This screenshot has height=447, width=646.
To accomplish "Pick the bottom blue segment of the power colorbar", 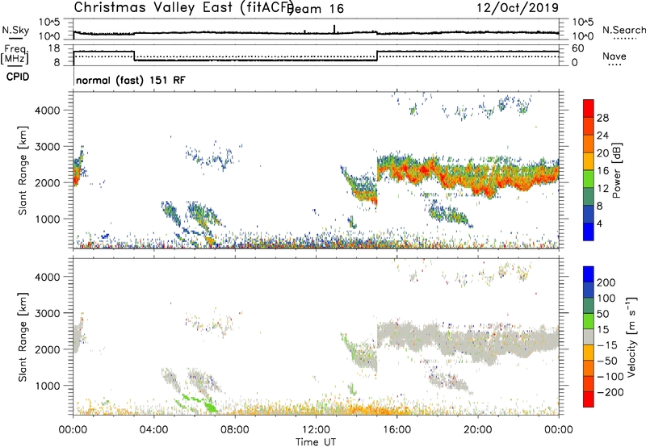I will pos(589,232).
